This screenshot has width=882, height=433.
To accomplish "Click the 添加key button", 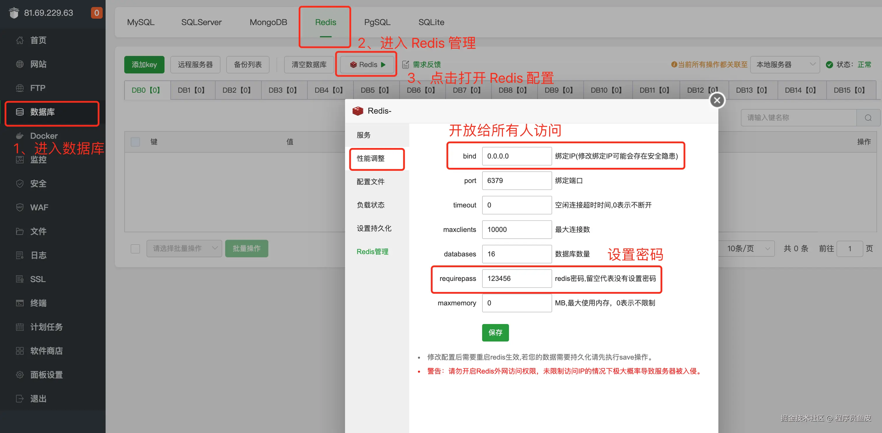I will (144, 65).
